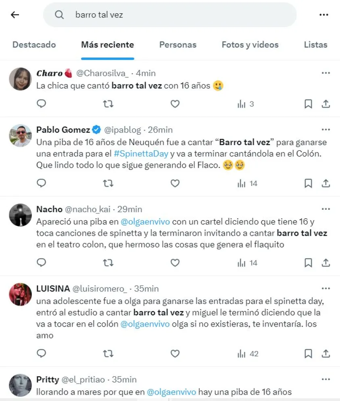
Task: Switch to the Fotos y videos tab
Action: tap(250, 45)
